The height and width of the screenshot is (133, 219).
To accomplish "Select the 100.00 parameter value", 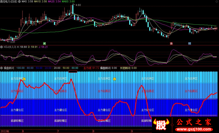I will (x=20, y=68).
